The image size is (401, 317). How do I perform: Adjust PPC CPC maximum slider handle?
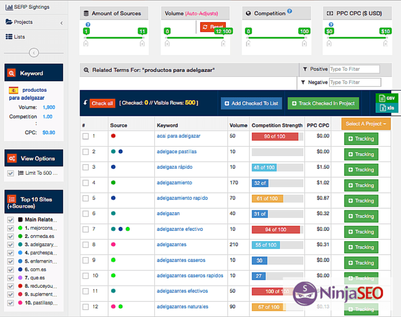tap(385, 43)
